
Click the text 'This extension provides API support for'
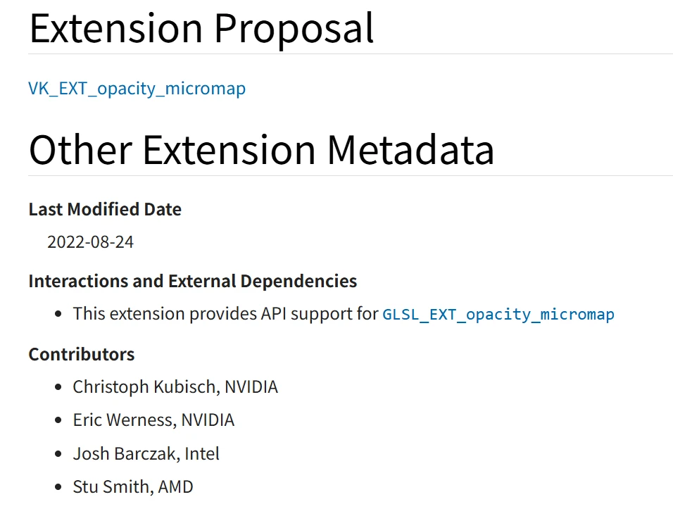tap(225, 314)
